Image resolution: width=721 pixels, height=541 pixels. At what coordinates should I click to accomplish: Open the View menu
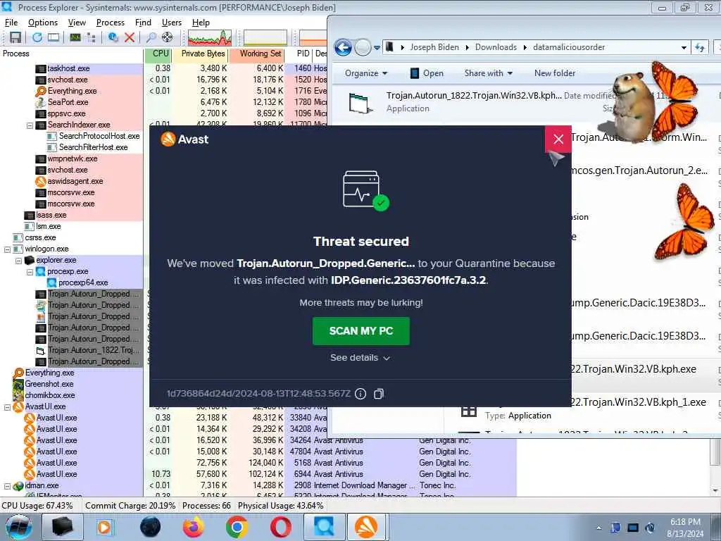[77, 23]
